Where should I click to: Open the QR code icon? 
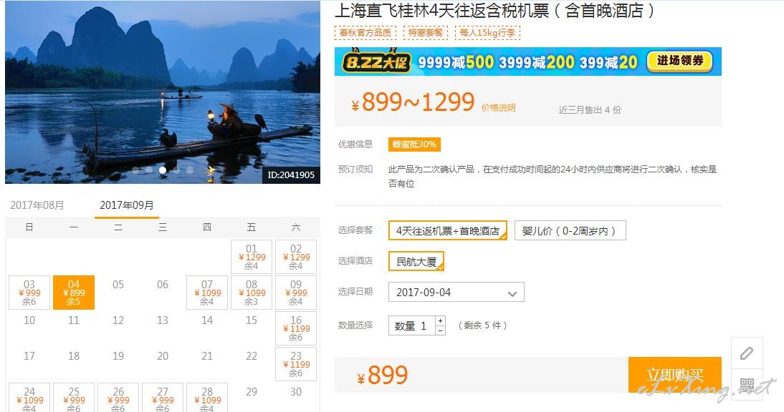747,385
